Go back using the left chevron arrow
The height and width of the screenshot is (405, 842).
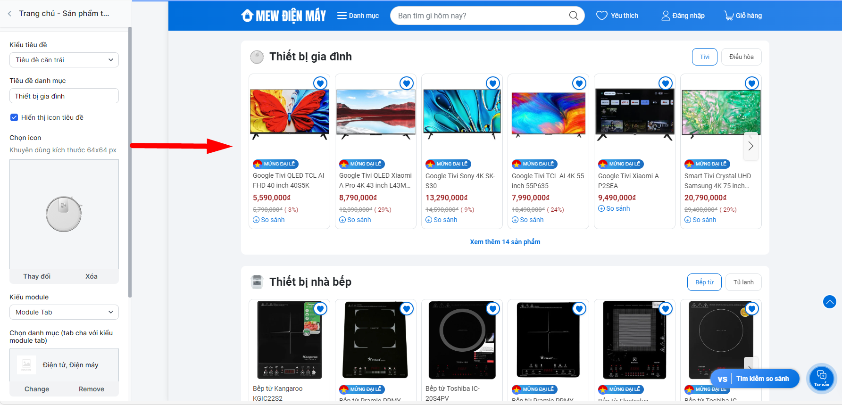tap(9, 14)
